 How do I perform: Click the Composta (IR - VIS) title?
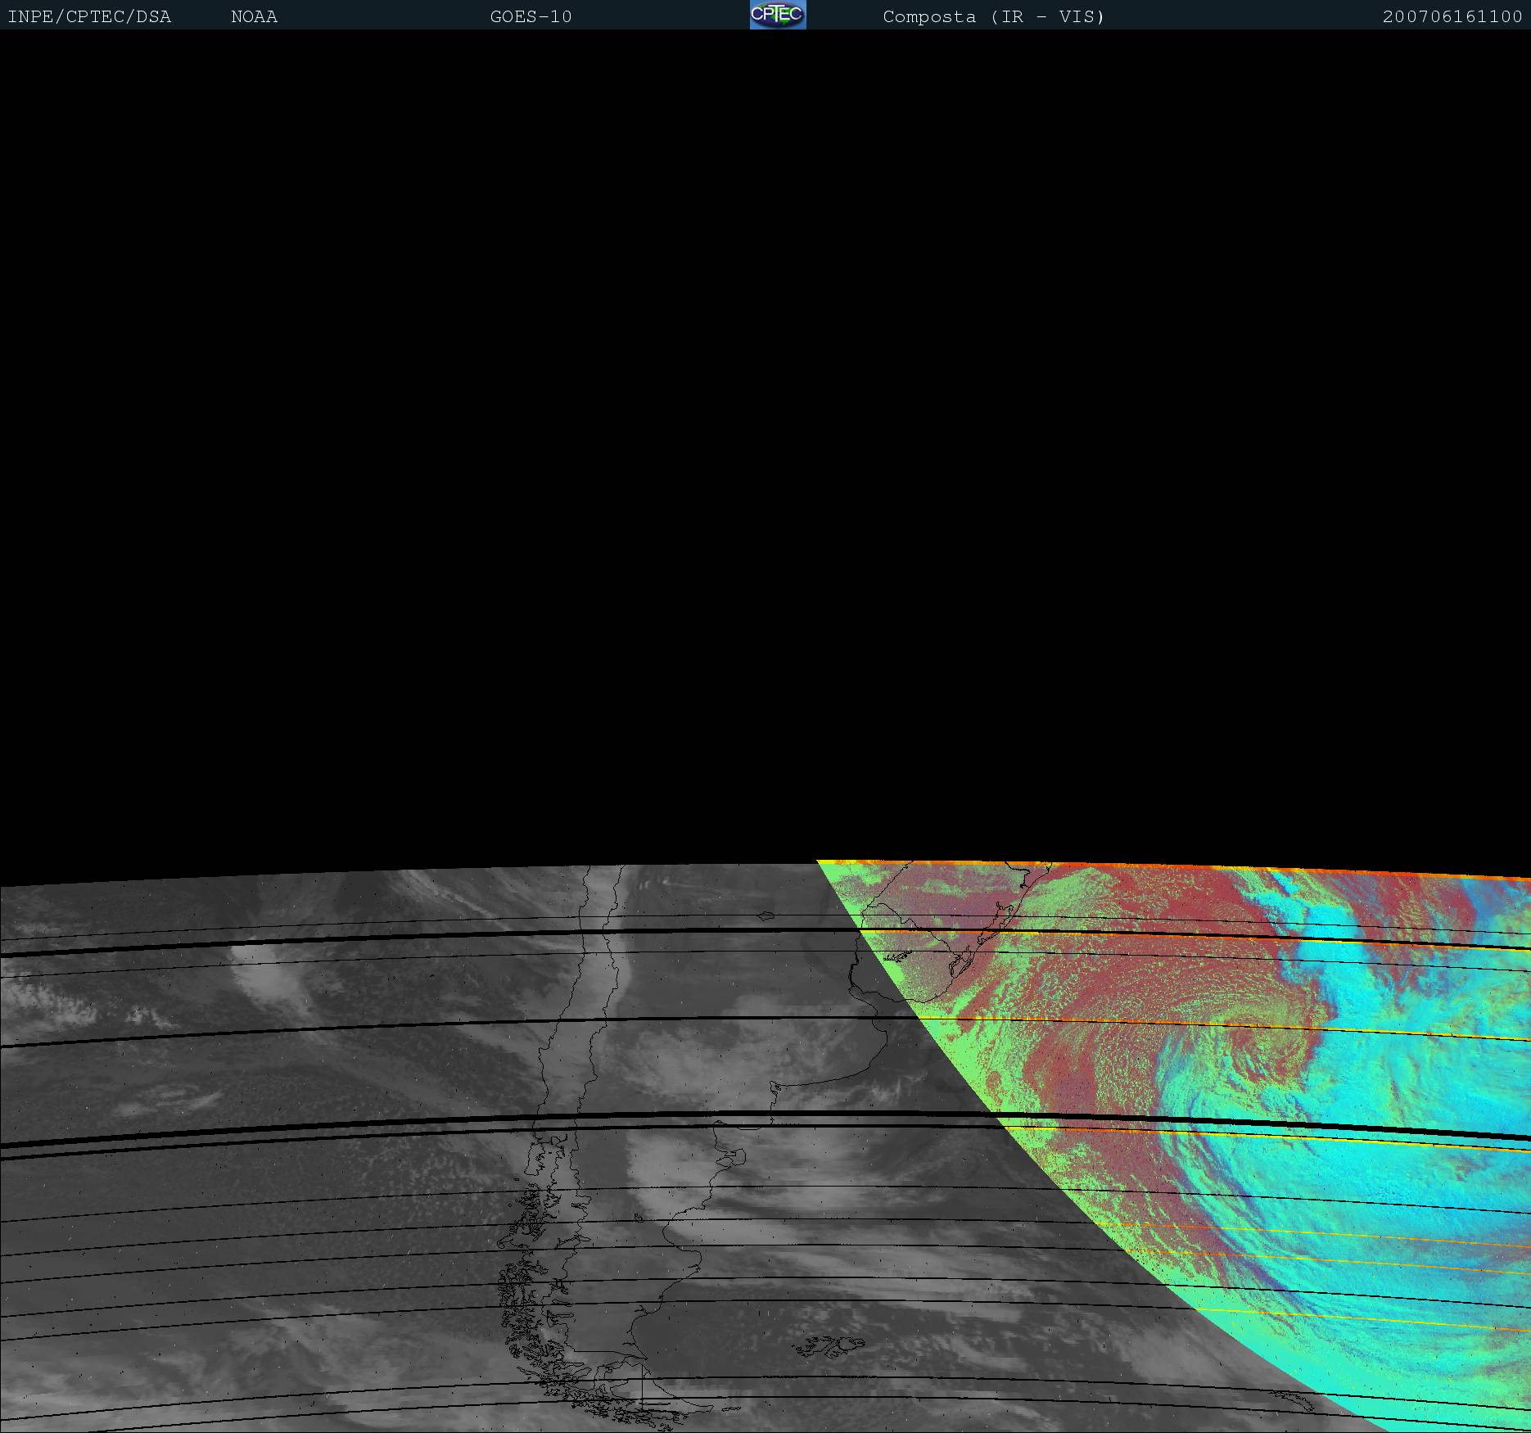click(993, 16)
